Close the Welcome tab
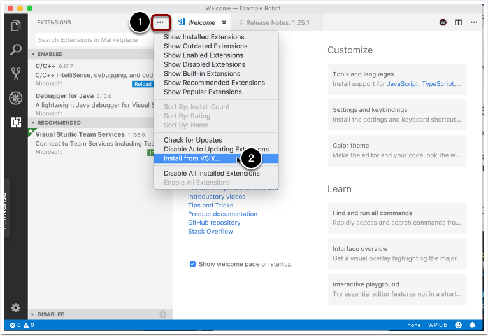The image size is (488, 336). tap(224, 22)
